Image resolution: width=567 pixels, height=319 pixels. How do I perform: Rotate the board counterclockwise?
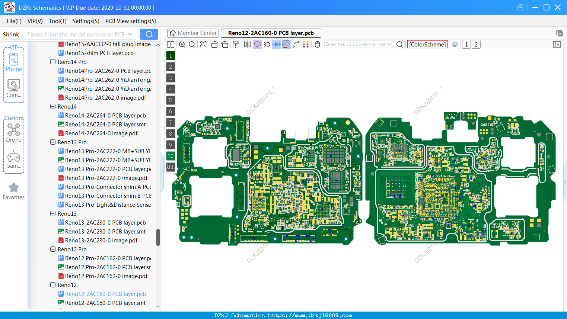[214, 44]
